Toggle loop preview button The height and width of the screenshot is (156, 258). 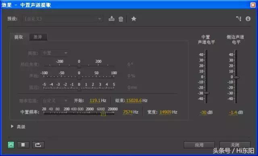point(38,145)
